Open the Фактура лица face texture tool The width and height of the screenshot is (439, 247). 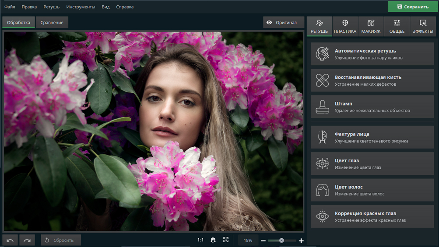[372, 137]
